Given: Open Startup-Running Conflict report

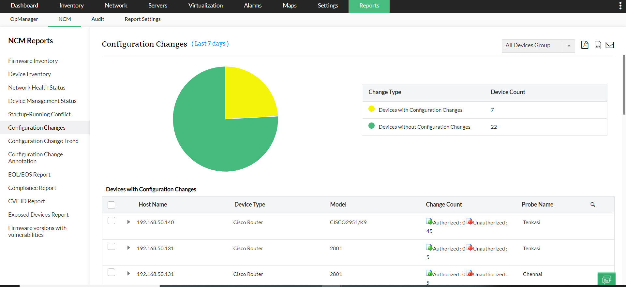Looking at the screenshot, I should point(39,114).
